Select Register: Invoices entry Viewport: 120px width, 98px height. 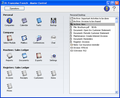[92, 42]
